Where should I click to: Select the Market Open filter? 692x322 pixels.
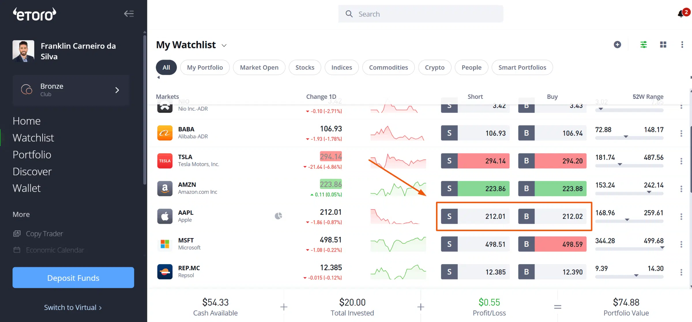coord(259,67)
